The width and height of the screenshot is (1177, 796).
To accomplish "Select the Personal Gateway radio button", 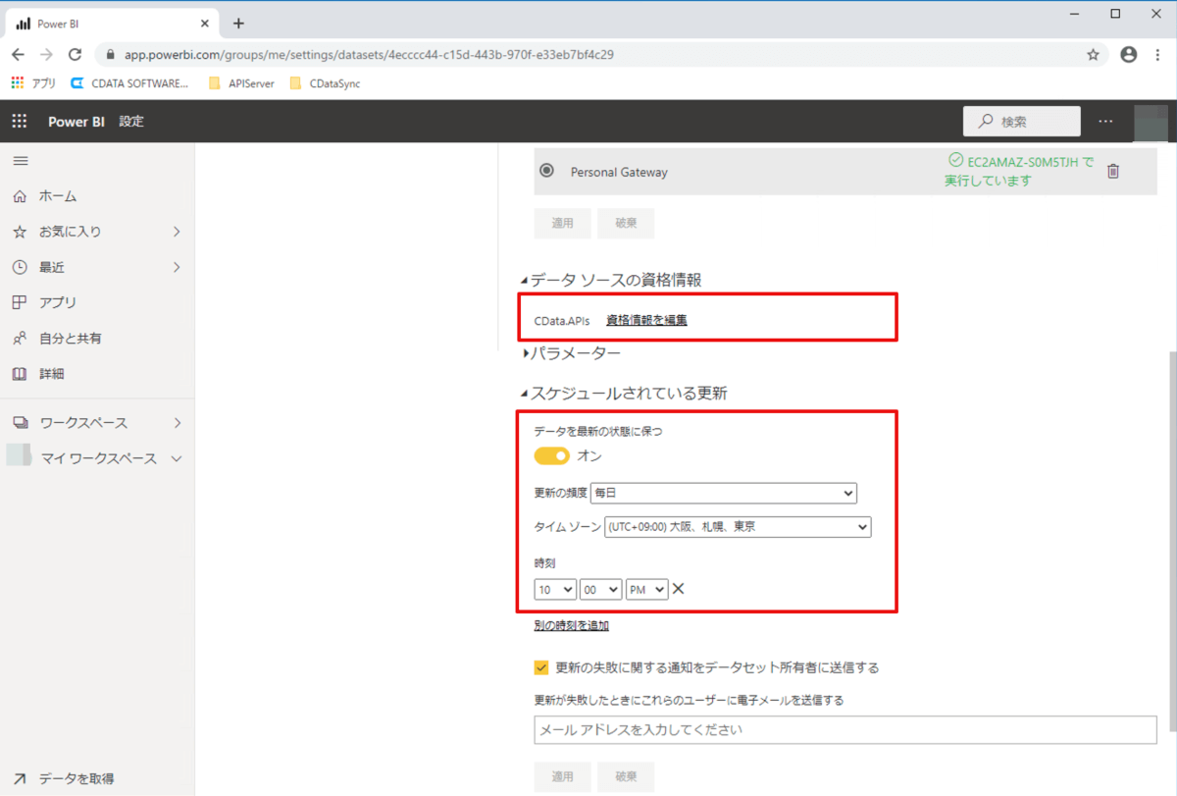I will tap(546, 171).
